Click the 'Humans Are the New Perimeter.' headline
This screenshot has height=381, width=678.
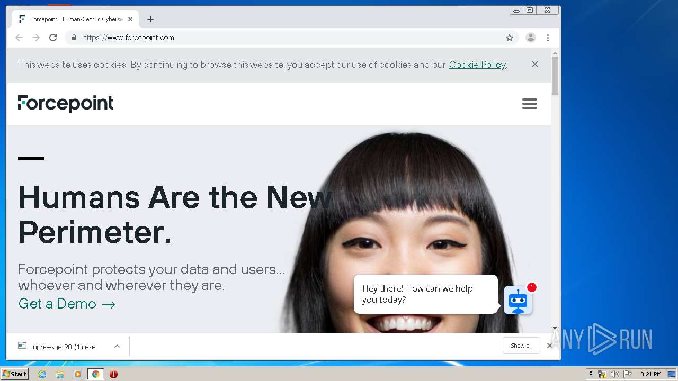point(175,214)
